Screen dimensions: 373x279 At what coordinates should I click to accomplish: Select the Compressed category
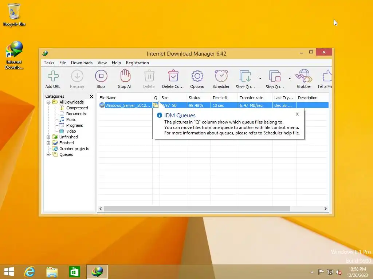pyautogui.click(x=77, y=108)
